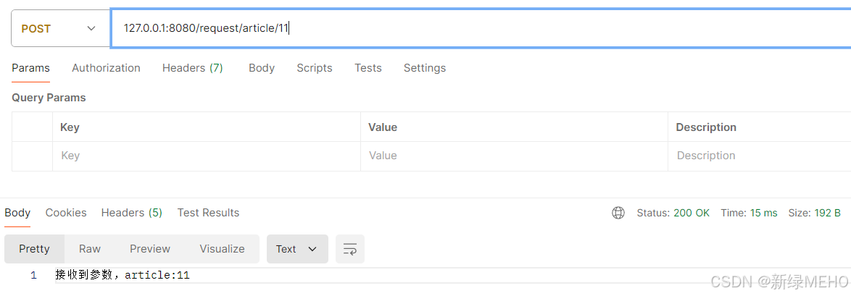Select the request Body tab
The width and height of the screenshot is (851, 296).
262,68
